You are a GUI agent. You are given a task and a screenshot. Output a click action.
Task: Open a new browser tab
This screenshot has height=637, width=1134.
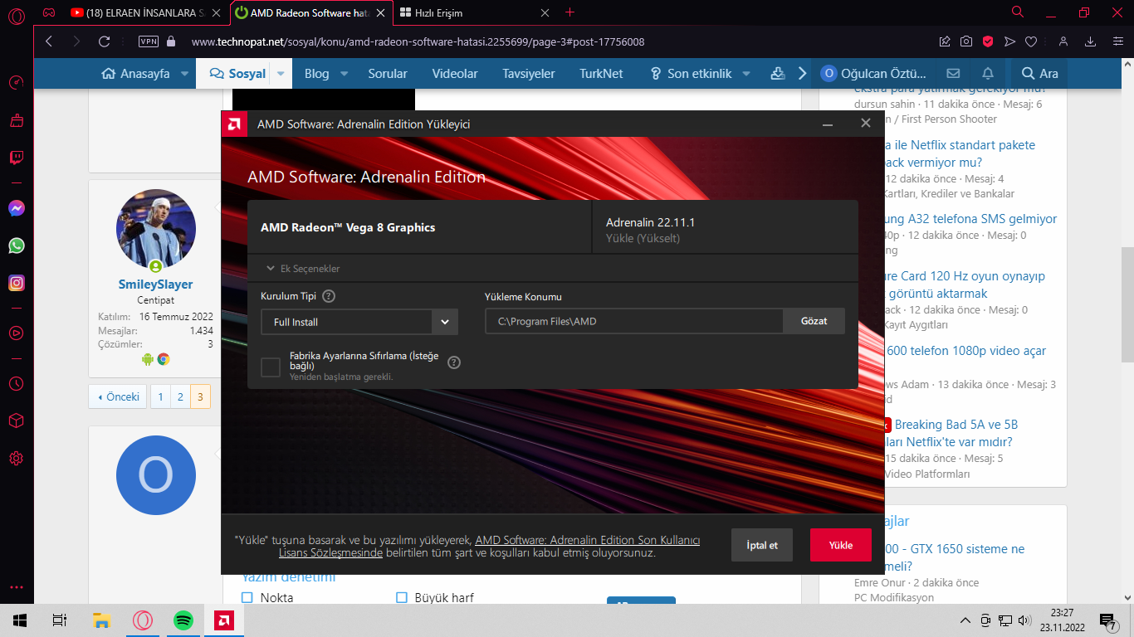coord(569,12)
